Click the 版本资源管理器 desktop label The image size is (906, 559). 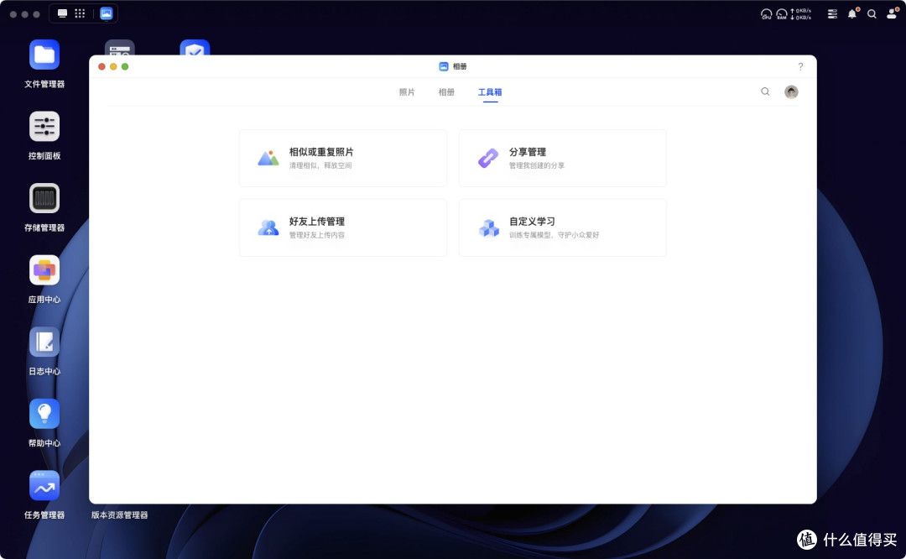[x=120, y=515]
